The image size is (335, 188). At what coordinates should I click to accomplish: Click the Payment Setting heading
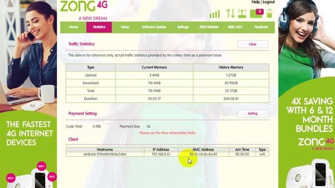[83, 113]
